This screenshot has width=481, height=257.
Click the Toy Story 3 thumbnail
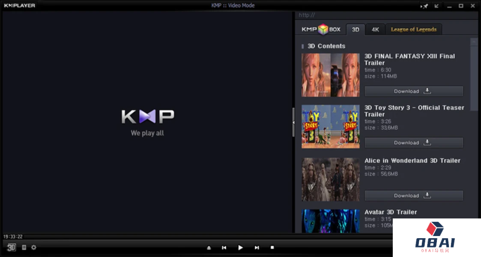(x=330, y=127)
